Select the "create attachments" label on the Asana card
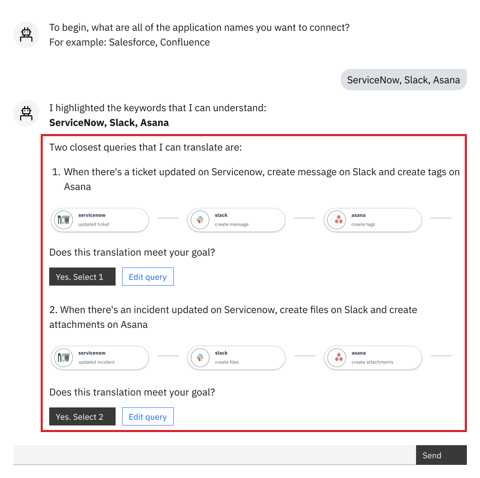This screenshot has width=480, height=478. (372, 362)
